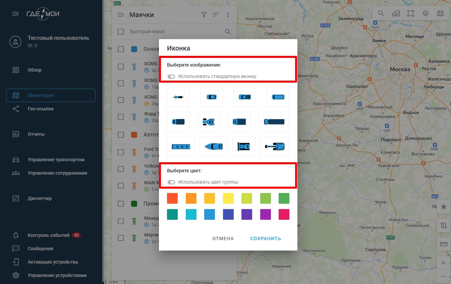Image resolution: width=451 pixels, height=284 pixels.
Task: Check the select-all box beside Быстрый поиск
Action: [121, 32]
